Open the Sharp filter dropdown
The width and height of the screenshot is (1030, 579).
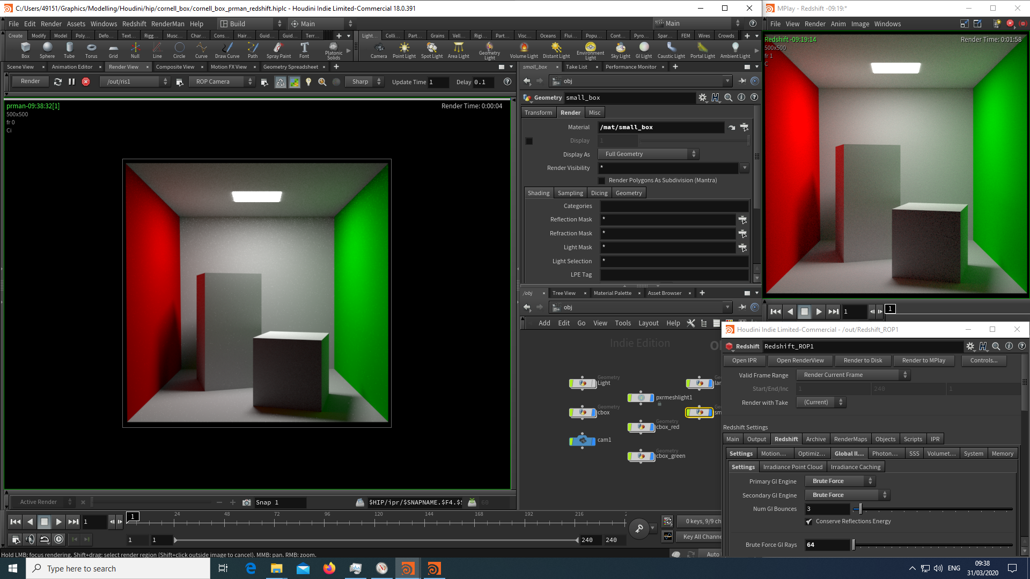click(364, 81)
